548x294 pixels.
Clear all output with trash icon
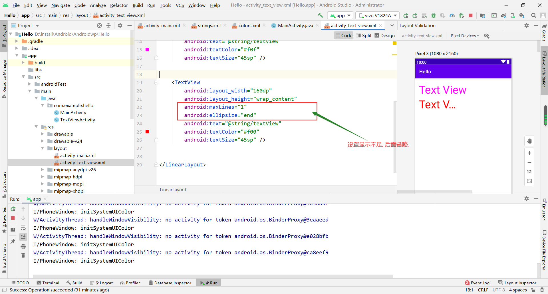(23, 255)
